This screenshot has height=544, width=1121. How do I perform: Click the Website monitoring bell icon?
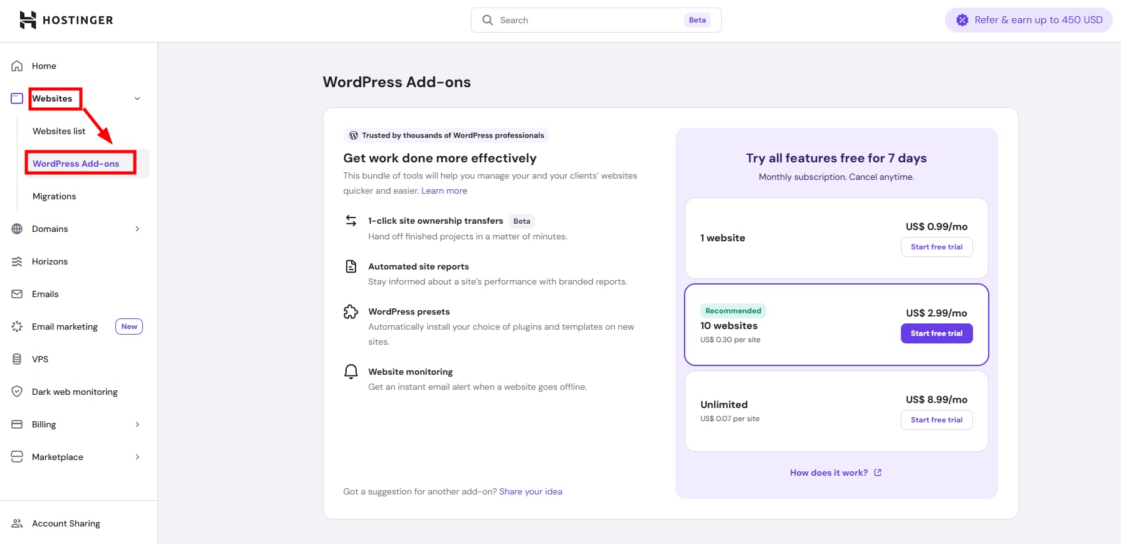(x=351, y=372)
